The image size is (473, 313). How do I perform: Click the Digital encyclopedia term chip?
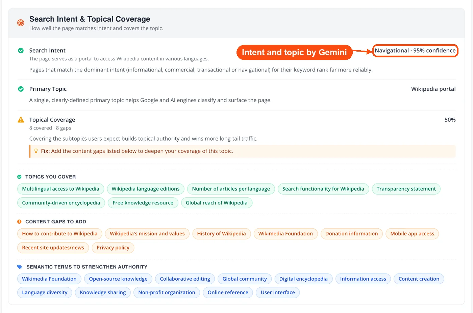pyautogui.click(x=303, y=279)
